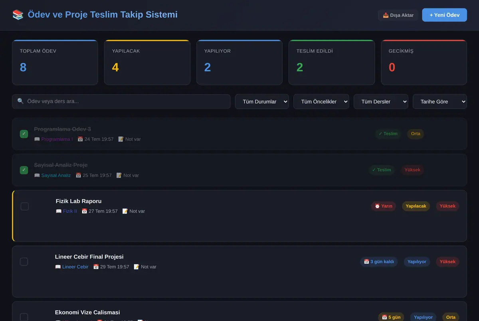Open the Tüm Durumlar dropdown

pyautogui.click(x=262, y=102)
